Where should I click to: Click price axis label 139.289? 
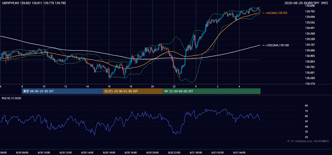pyautogui.click(x=310, y=39)
